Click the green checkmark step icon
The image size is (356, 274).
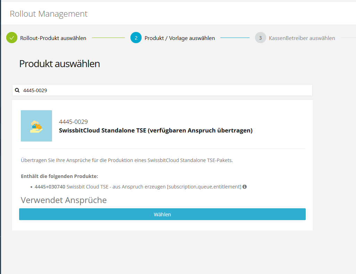12,38
